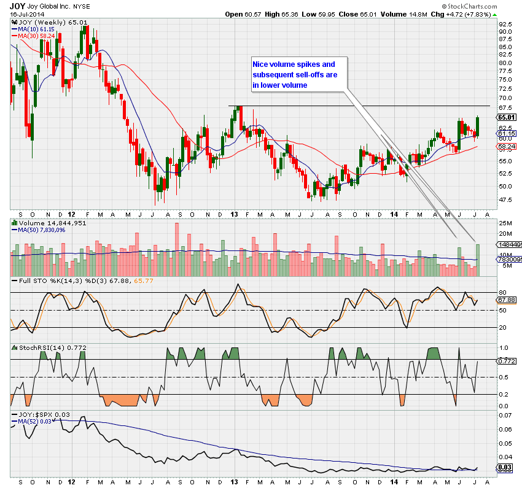Click the Volume 14.8M header value

tap(404, 14)
